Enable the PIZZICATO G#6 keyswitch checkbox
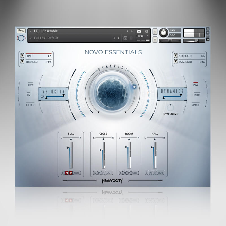The image size is (226, 226). click(175, 62)
